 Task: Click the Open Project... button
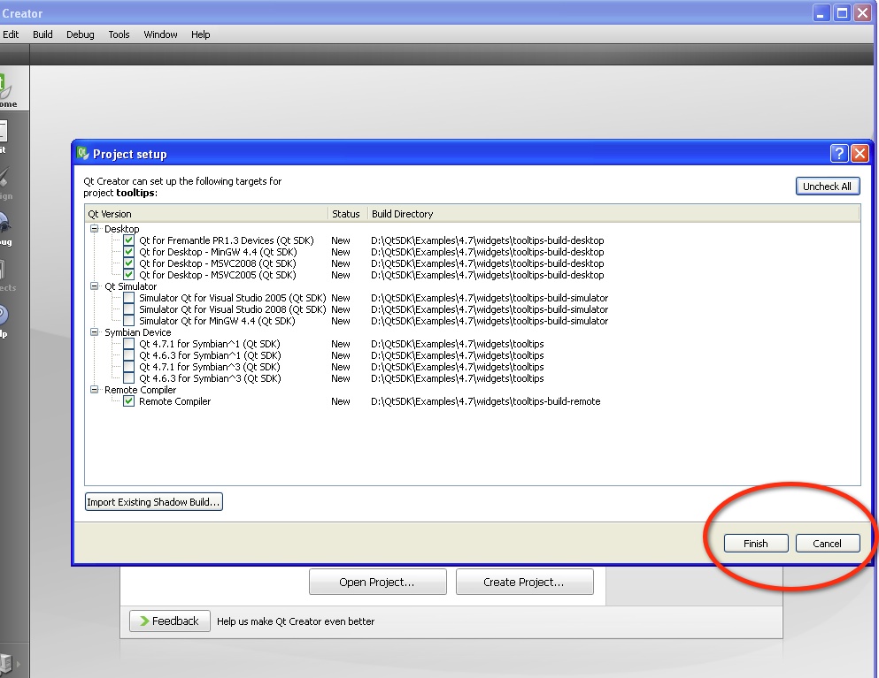pos(377,582)
